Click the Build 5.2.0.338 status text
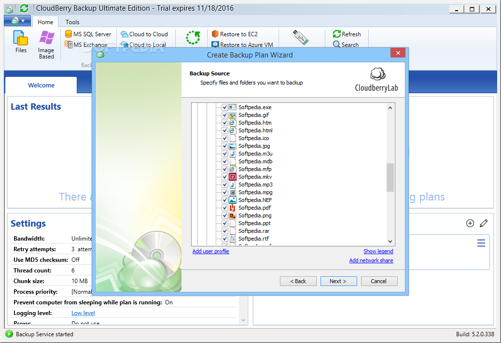The width and height of the screenshot is (501, 343). (475, 334)
